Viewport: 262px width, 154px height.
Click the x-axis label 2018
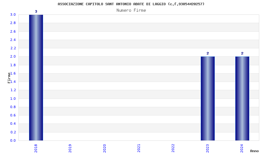[36, 148]
